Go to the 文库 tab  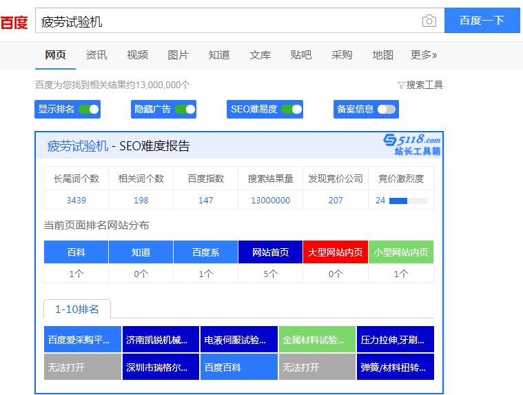coord(260,55)
